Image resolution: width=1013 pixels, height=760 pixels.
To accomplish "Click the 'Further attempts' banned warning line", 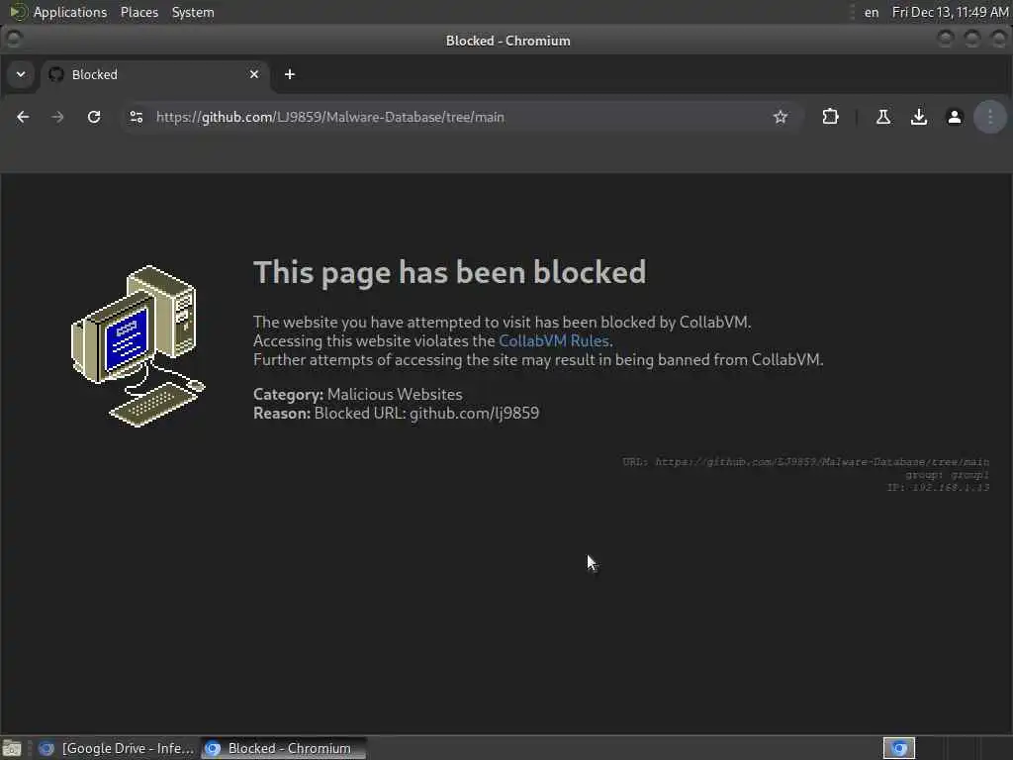I will click(x=538, y=359).
